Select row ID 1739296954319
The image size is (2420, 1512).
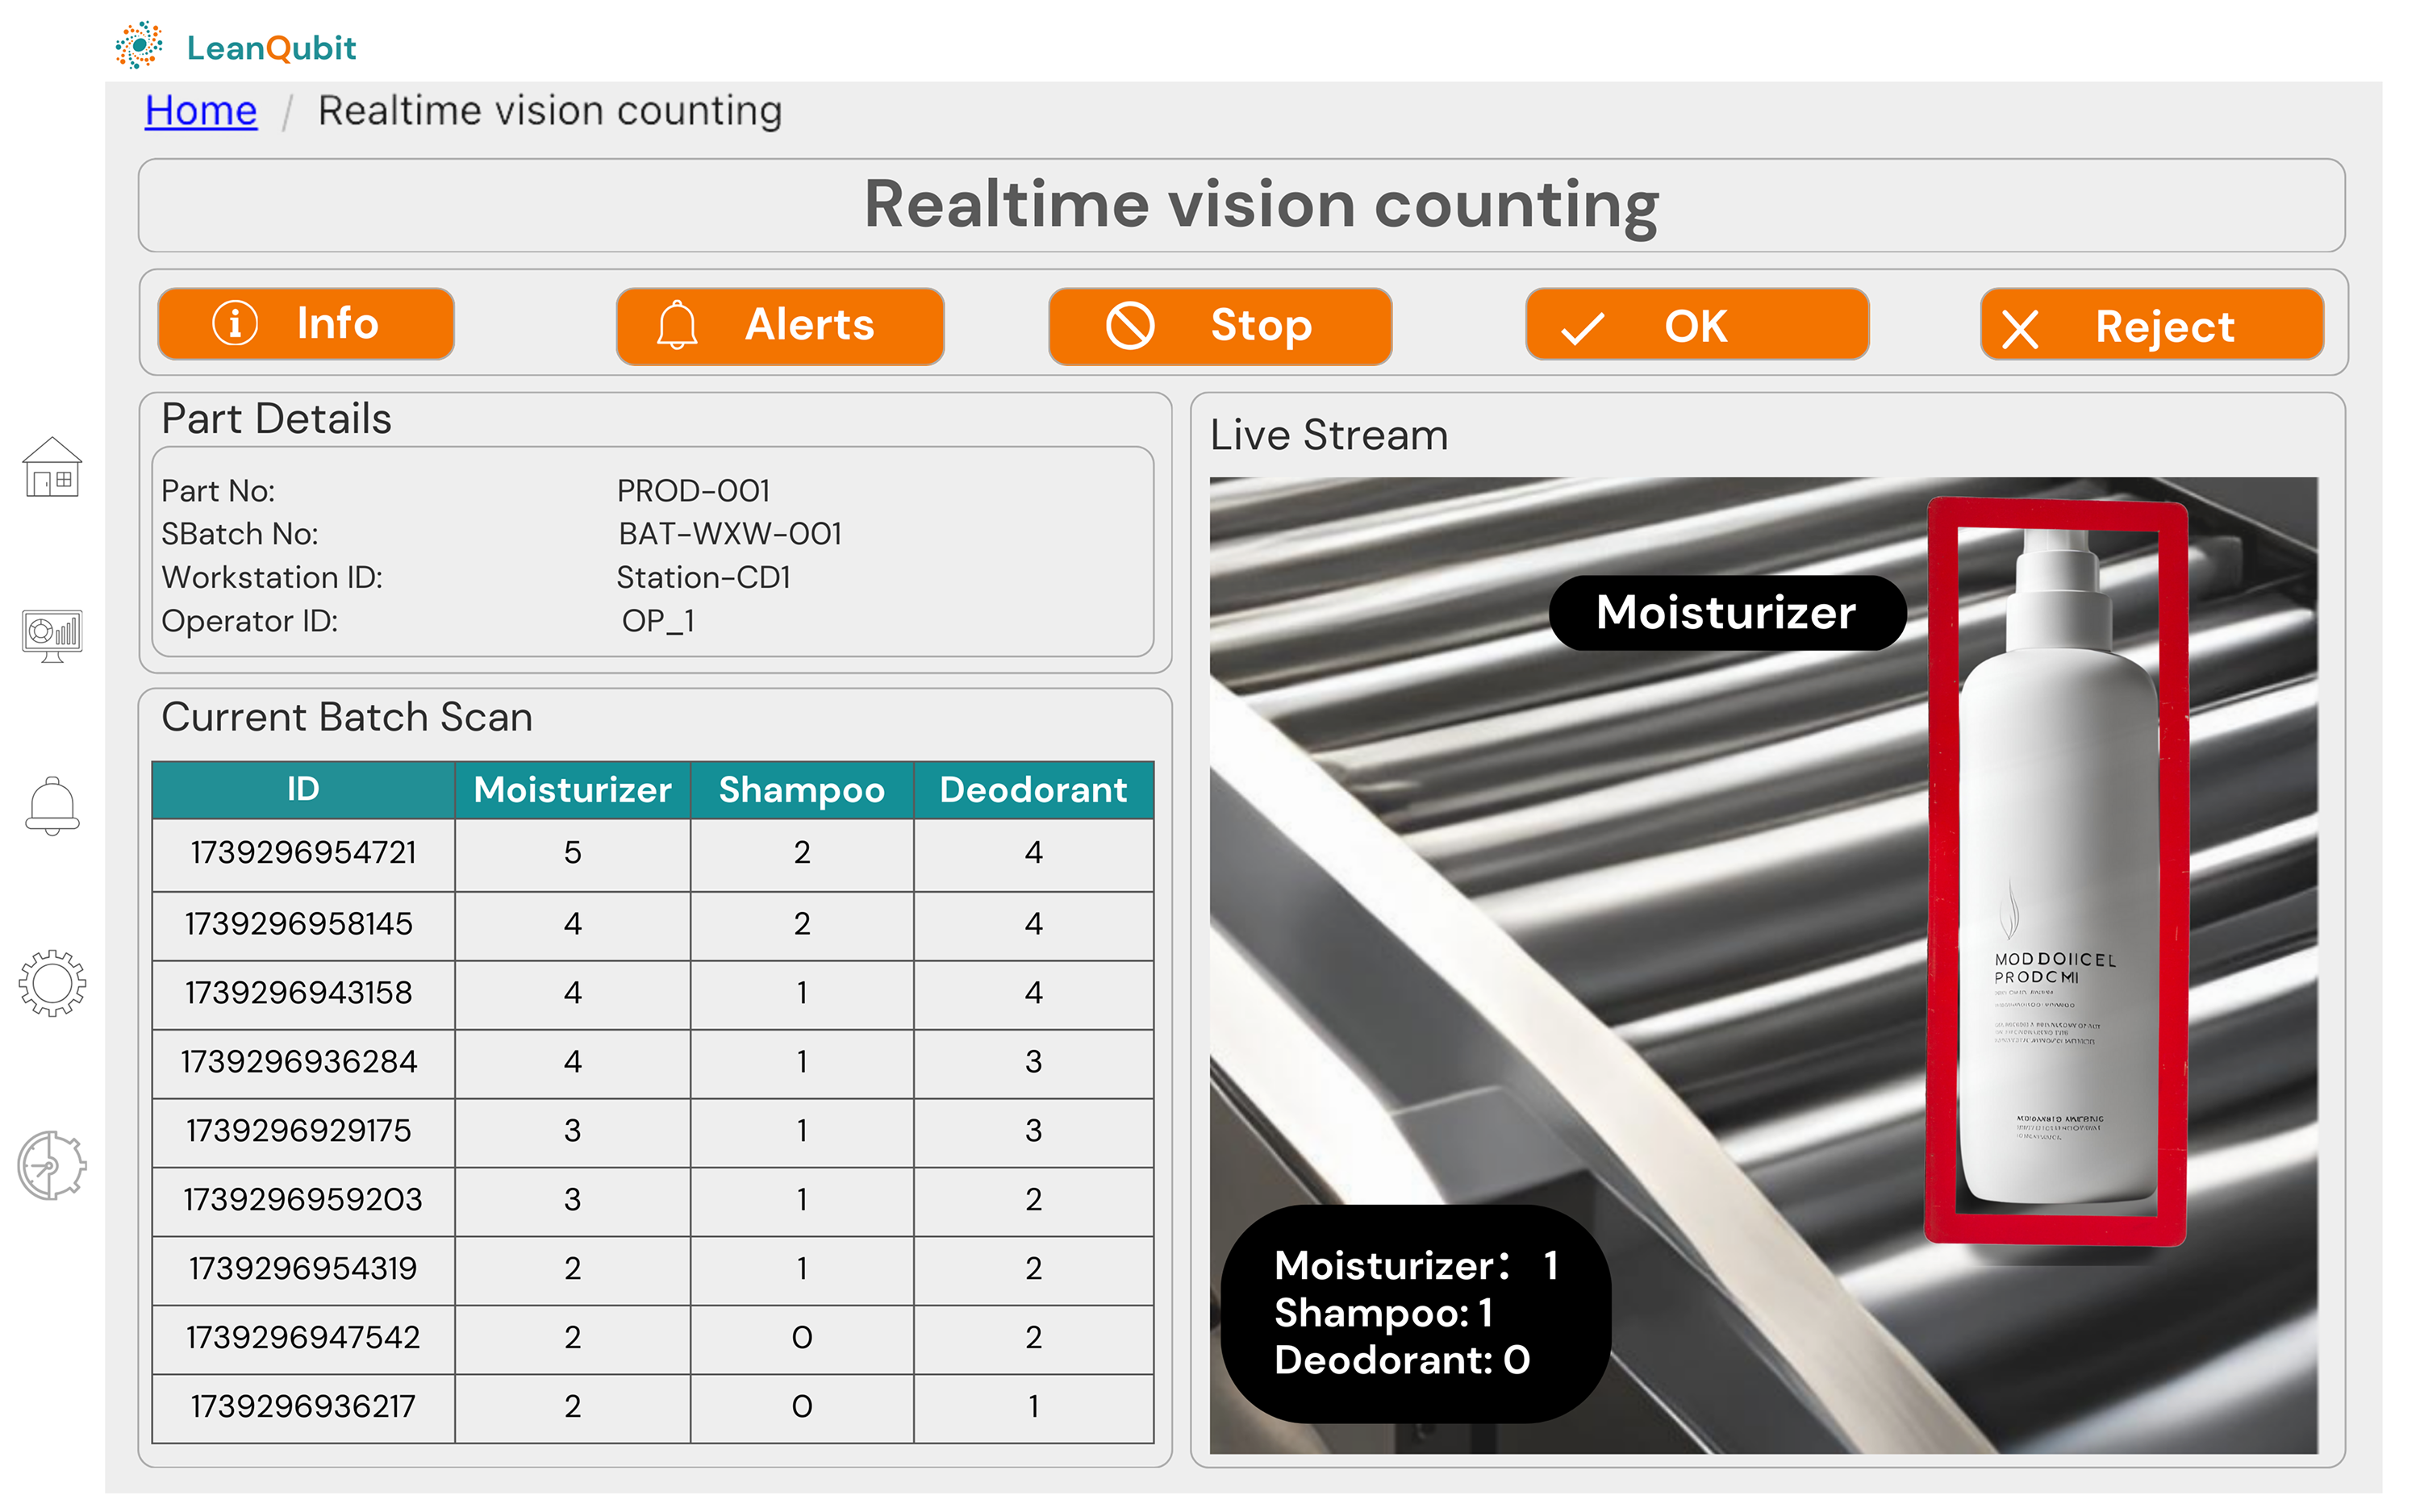303,1269
